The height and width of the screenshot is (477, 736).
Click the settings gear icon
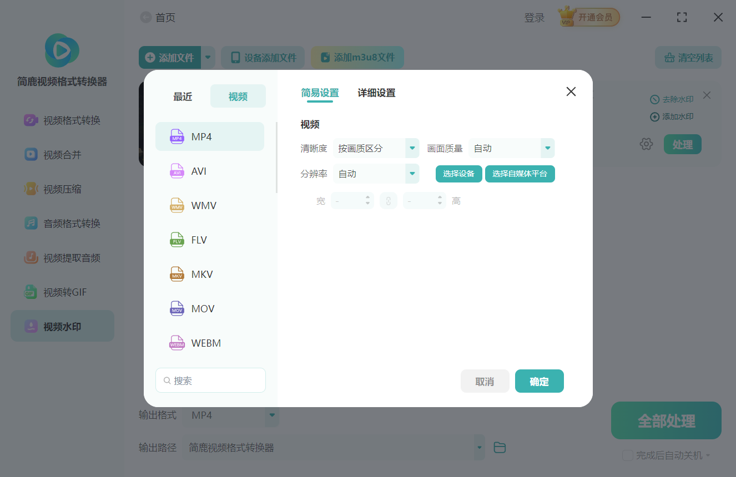(646, 144)
